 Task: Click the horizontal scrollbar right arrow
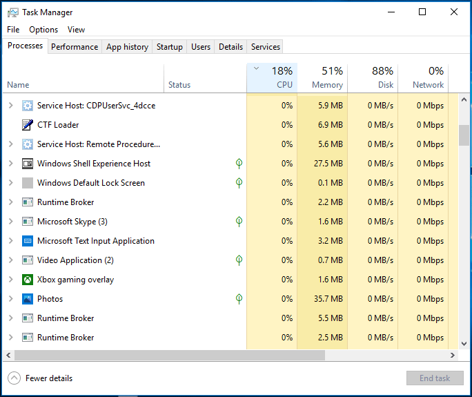[453, 355]
